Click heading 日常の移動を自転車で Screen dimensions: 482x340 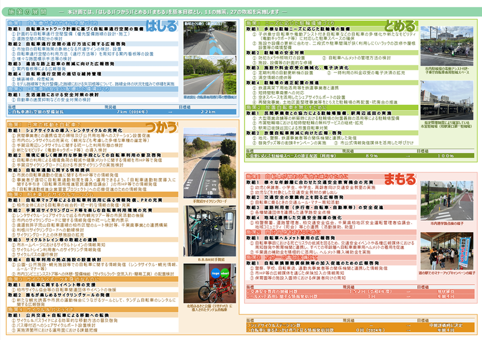coord(54,125)
